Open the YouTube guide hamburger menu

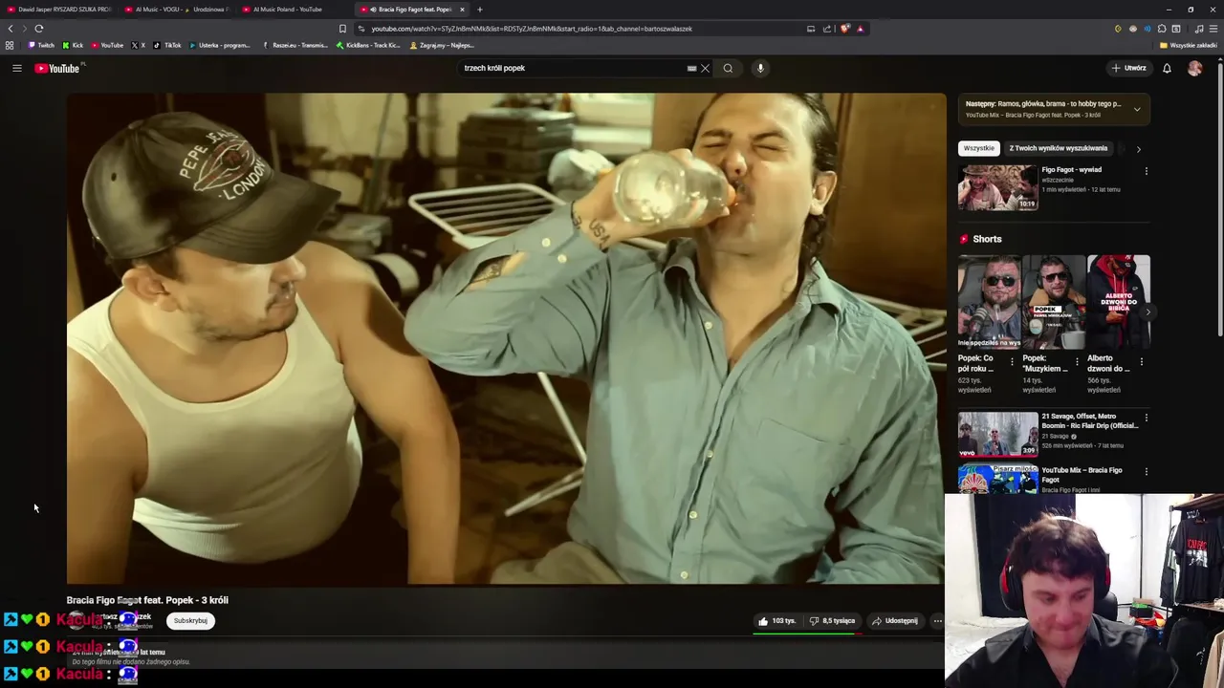point(16,68)
